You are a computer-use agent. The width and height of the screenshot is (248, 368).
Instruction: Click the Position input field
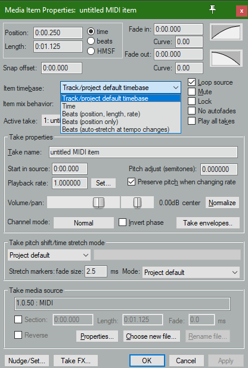pyautogui.click(x=58, y=33)
